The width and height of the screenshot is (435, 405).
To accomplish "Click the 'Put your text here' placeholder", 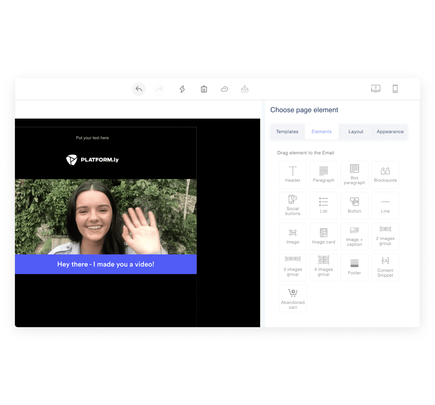I will click(x=92, y=138).
